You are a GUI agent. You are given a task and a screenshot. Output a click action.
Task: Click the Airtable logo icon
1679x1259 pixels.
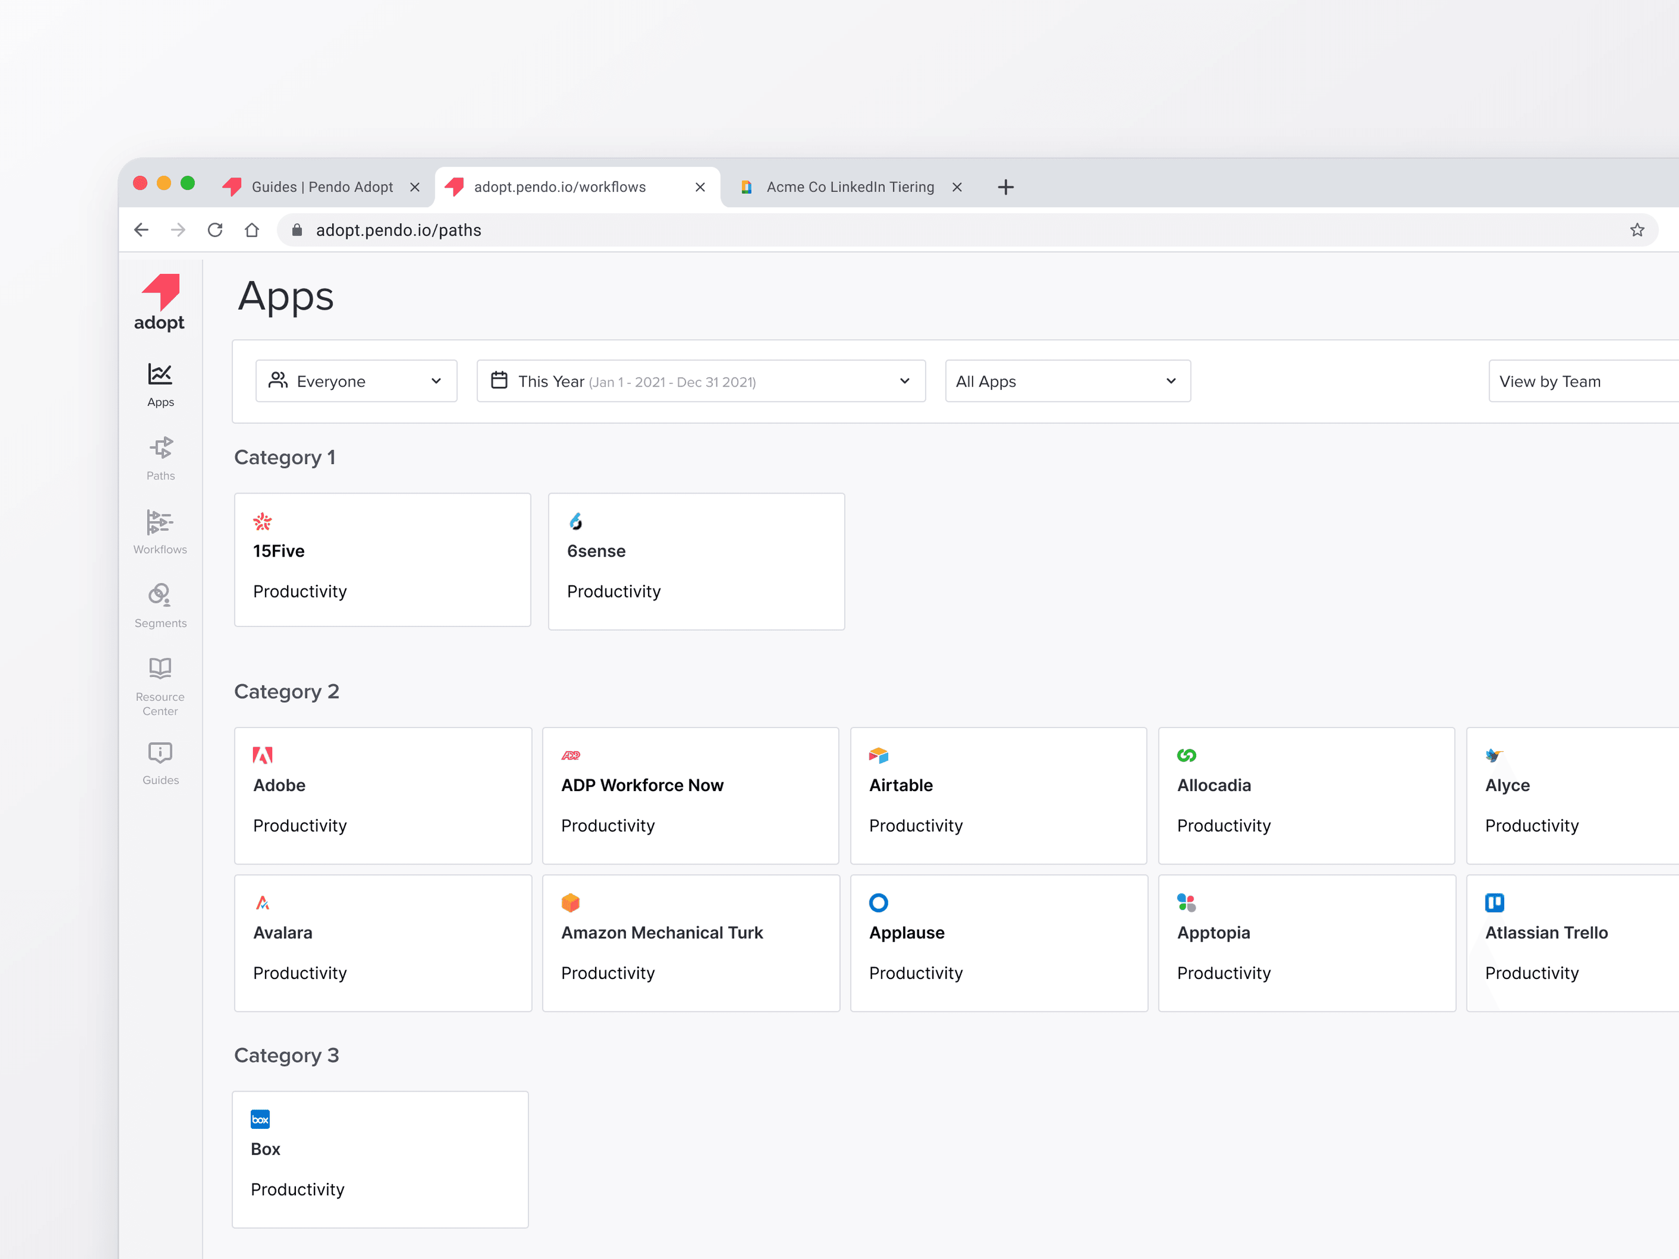[x=879, y=755]
